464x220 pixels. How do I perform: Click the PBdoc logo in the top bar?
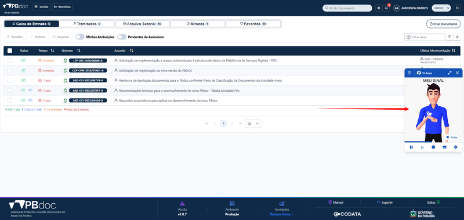16,6
